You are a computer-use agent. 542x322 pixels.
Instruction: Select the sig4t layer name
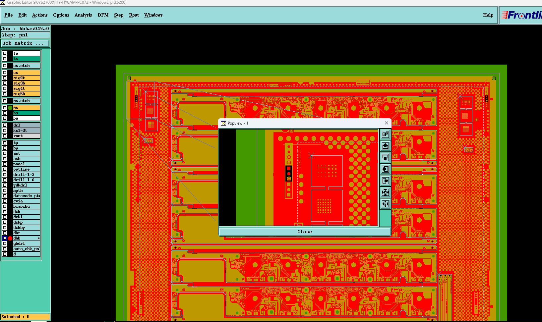[x=26, y=88]
